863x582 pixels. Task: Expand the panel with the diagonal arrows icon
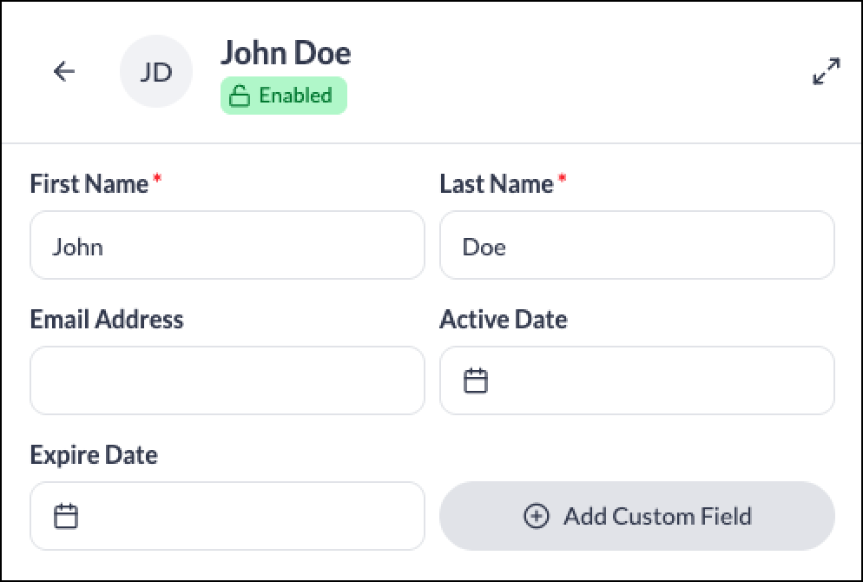pos(827,71)
